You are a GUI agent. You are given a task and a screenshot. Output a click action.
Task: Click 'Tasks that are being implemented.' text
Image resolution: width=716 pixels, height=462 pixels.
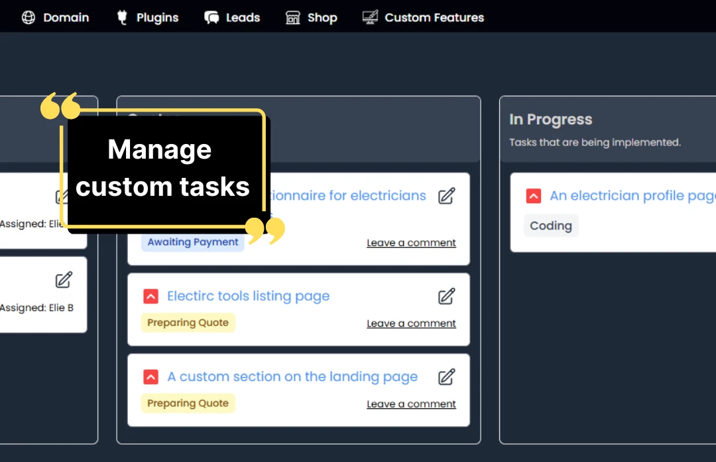point(595,142)
